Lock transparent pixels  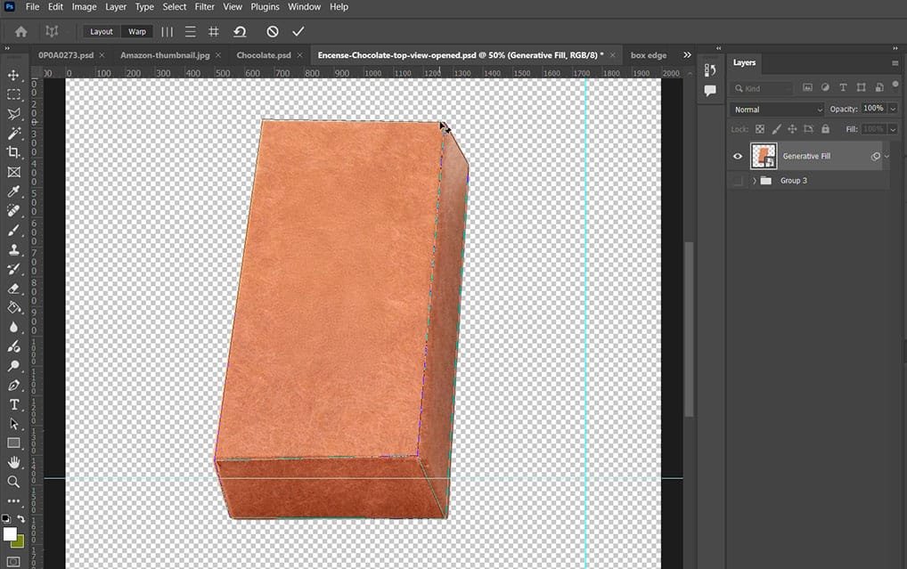pyautogui.click(x=759, y=129)
